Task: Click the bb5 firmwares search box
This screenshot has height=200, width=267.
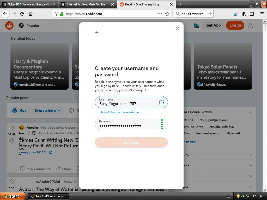Action: 193,14
